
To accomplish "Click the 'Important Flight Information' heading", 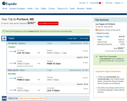I will (108, 71).
